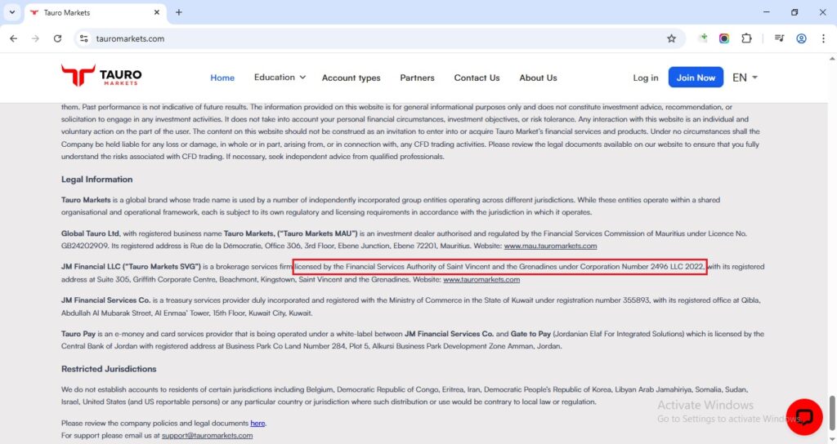Viewport: 837px width, 444px height.
Task: Open the Chrome profile avatar
Action: click(x=801, y=38)
